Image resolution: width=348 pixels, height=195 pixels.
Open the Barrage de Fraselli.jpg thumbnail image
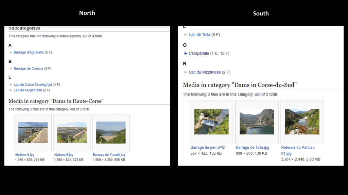click(x=111, y=132)
